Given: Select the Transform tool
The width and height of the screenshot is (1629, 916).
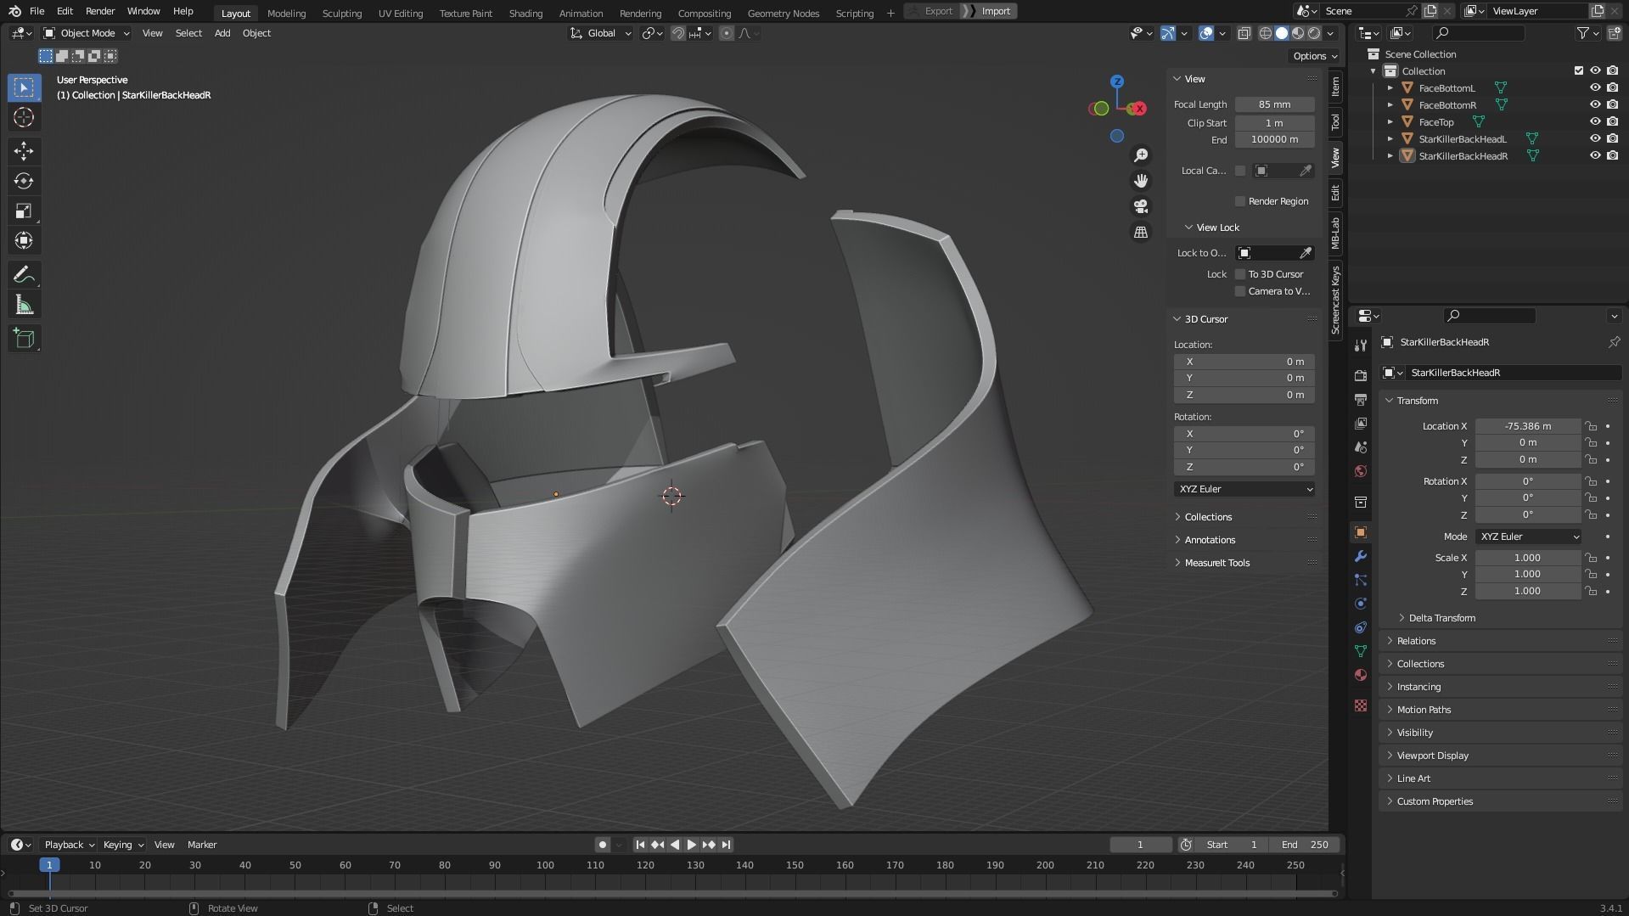Looking at the screenshot, I should [24, 240].
